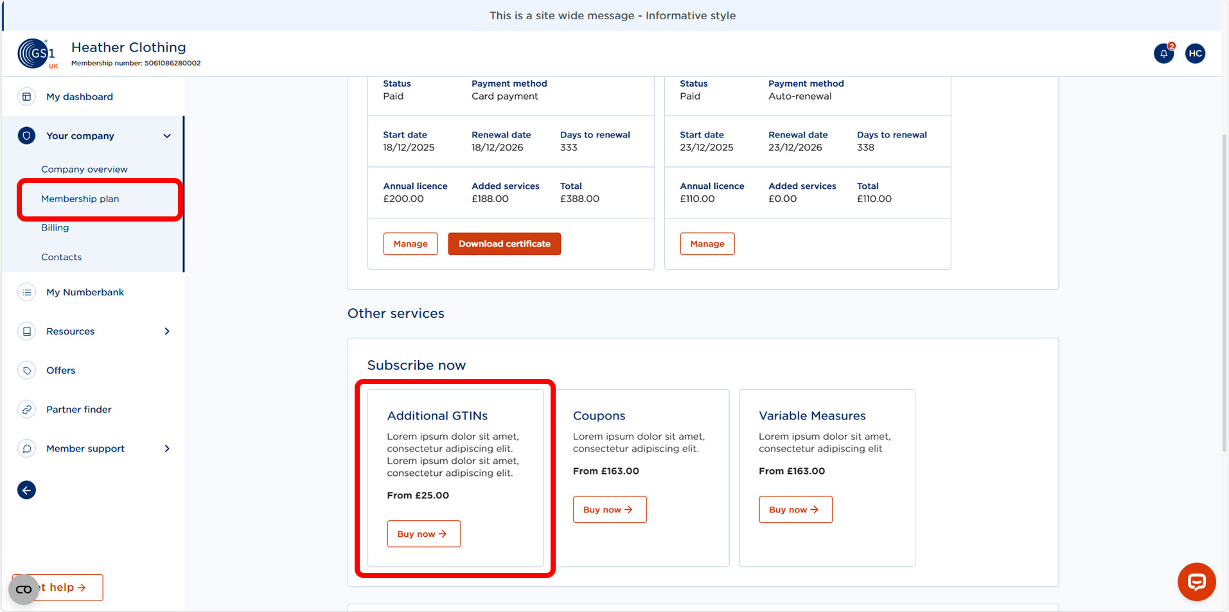Screen dimensions: 1229x612
Task: Open the My dashboard grid icon
Action: click(x=26, y=96)
